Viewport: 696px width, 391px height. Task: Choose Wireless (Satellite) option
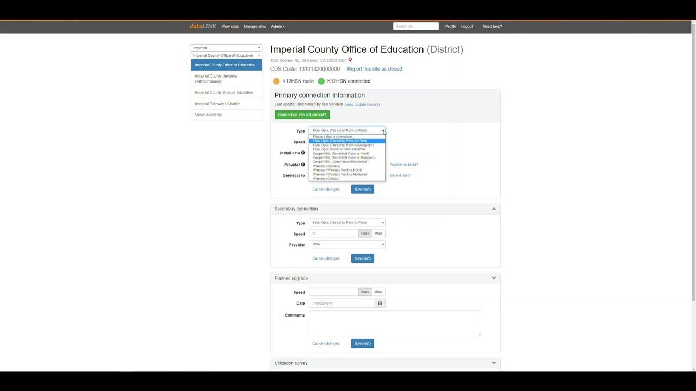click(x=347, y=166)
